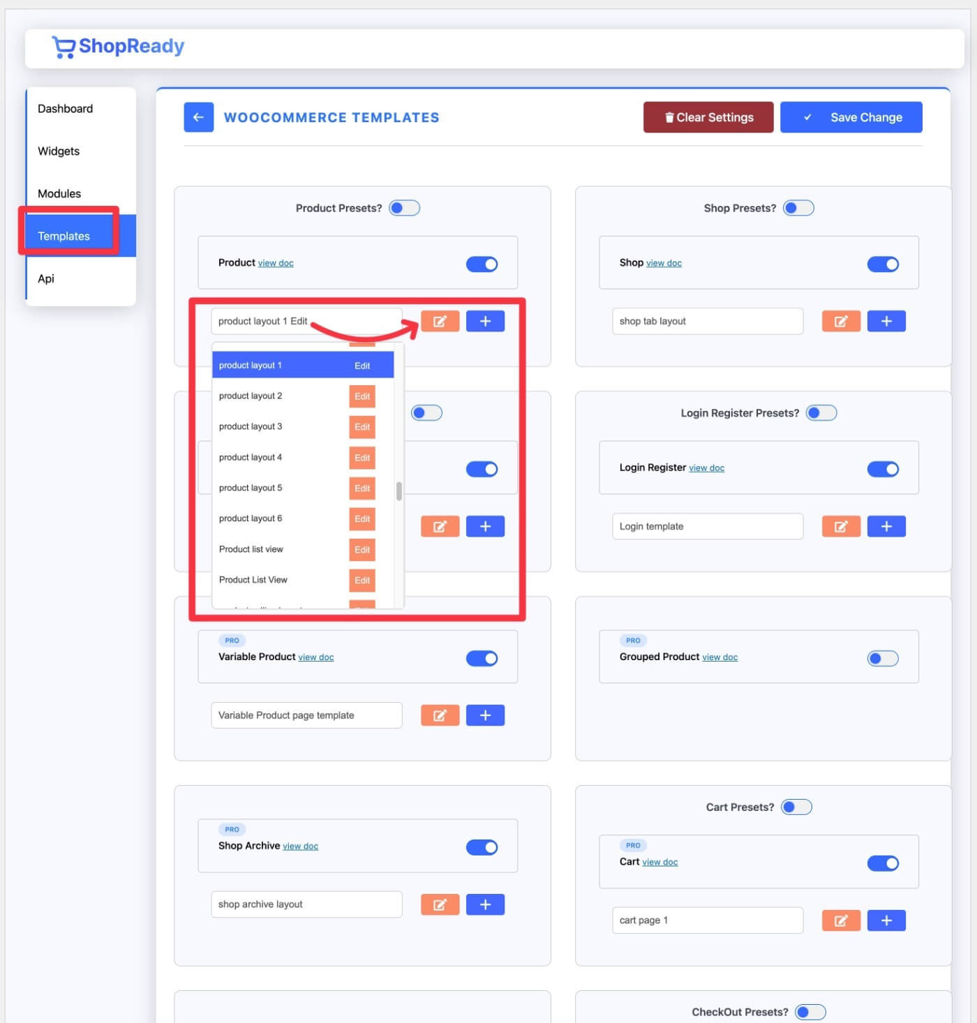Toggle the CheckOut Presets switch
The image size is (977, 1023).
810,1012
